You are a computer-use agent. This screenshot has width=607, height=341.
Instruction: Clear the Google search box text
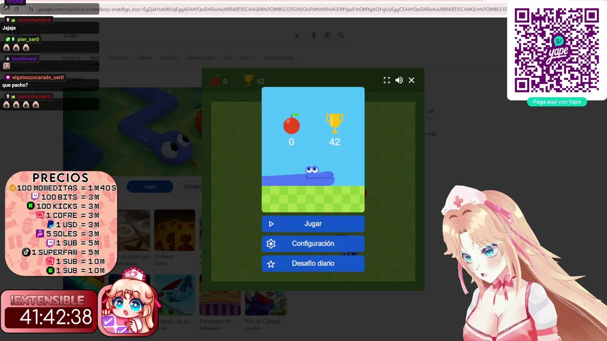297,36
